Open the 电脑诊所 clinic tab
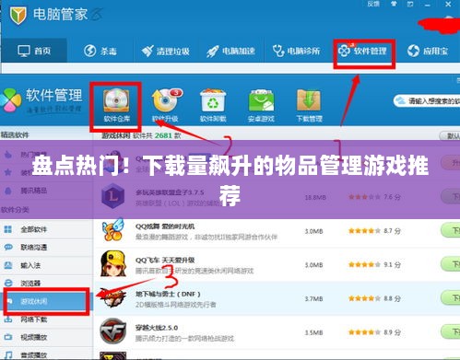This screenshot has height=360, width=460. (296, 51)
